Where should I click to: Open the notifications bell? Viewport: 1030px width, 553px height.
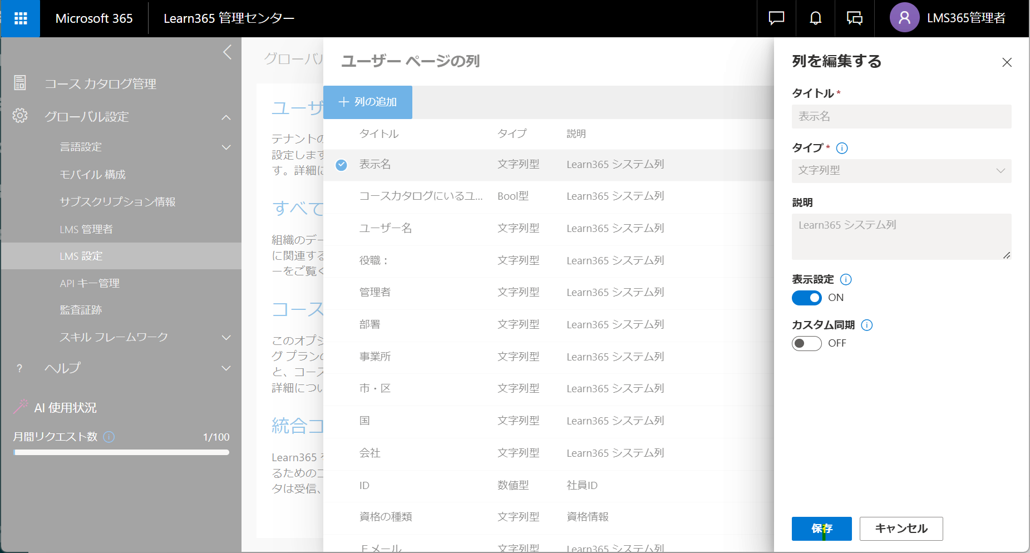pos(815,18)
